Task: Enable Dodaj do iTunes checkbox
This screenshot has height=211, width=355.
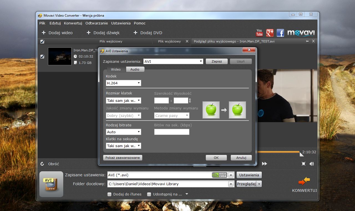Action: pyautogui.click(x=109, y=194)
